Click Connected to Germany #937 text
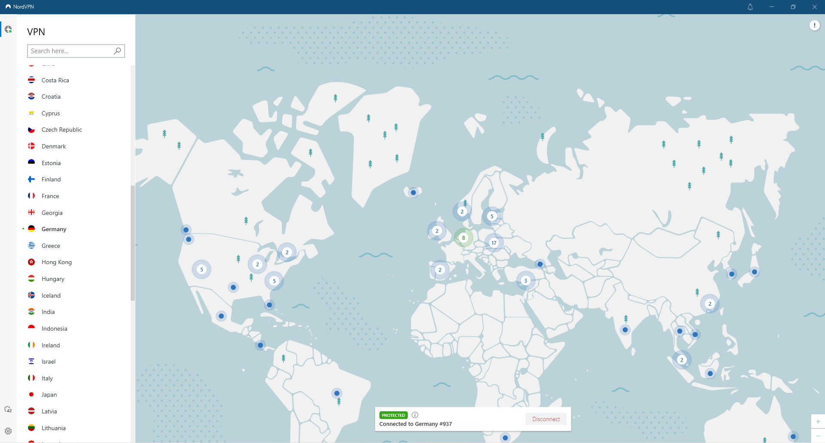825x443 pixels. click(416, 424)
